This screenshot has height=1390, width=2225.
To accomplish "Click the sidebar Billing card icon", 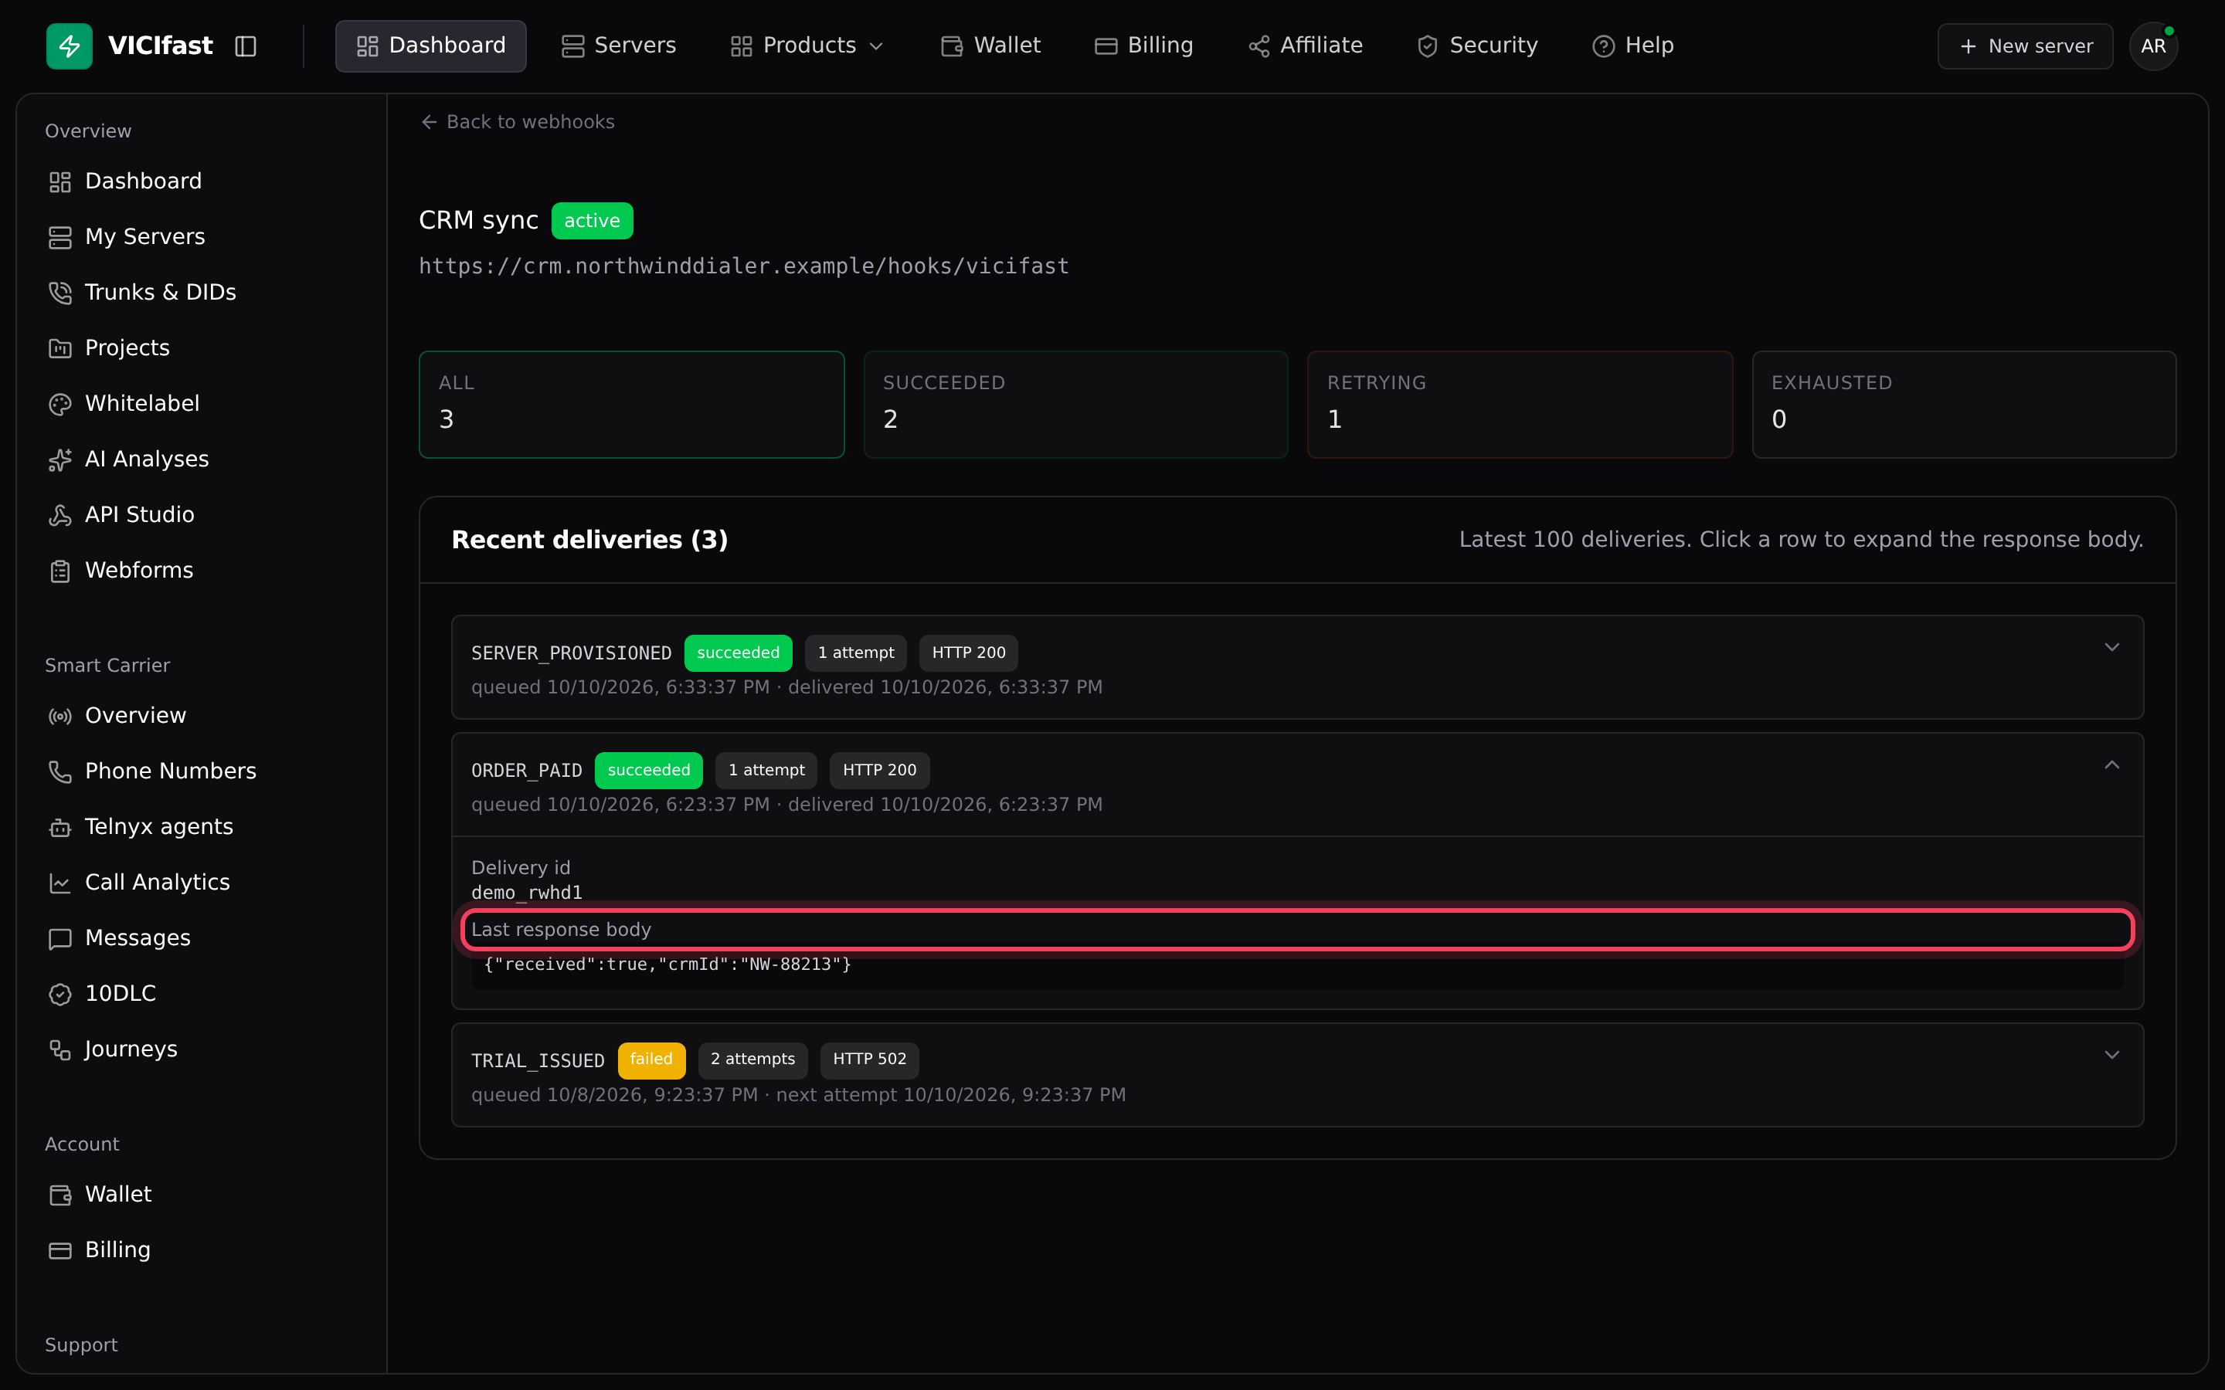I will pos(59,1250).
